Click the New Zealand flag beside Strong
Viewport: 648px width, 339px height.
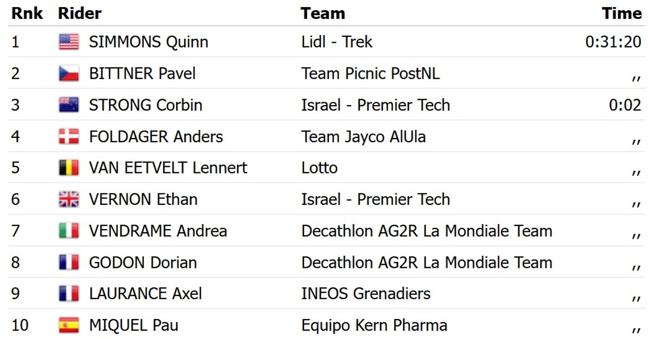pyautogui.click(x=69, y=105)
